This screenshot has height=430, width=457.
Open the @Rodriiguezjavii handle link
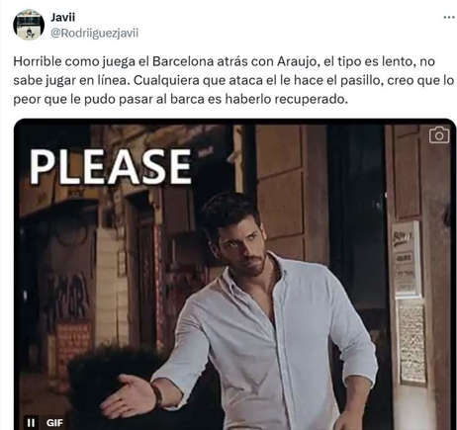94,33
